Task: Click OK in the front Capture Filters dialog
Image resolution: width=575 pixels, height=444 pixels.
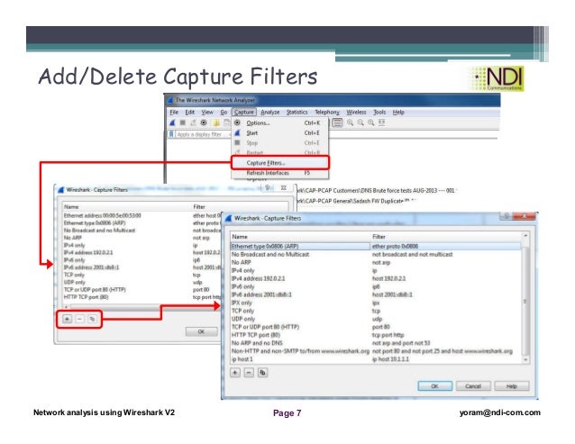Action: 434,386
